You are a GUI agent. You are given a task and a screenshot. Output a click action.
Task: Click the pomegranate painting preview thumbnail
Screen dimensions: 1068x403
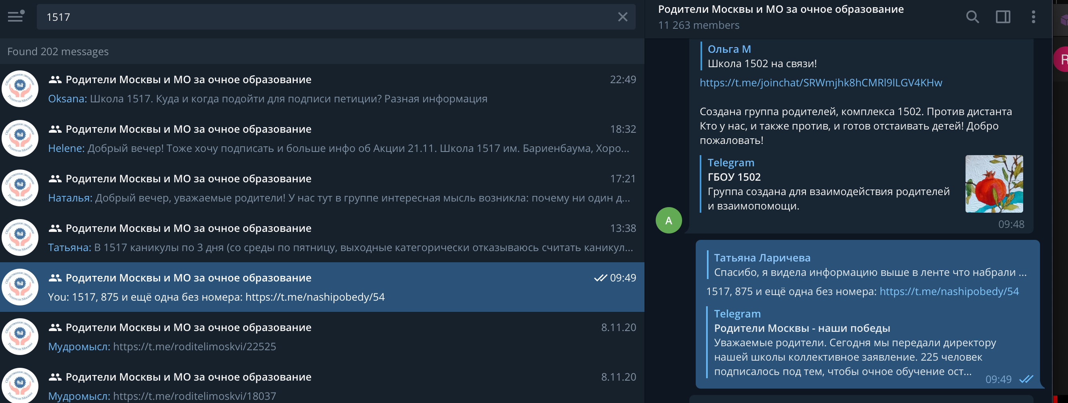(x=994, y=184)
